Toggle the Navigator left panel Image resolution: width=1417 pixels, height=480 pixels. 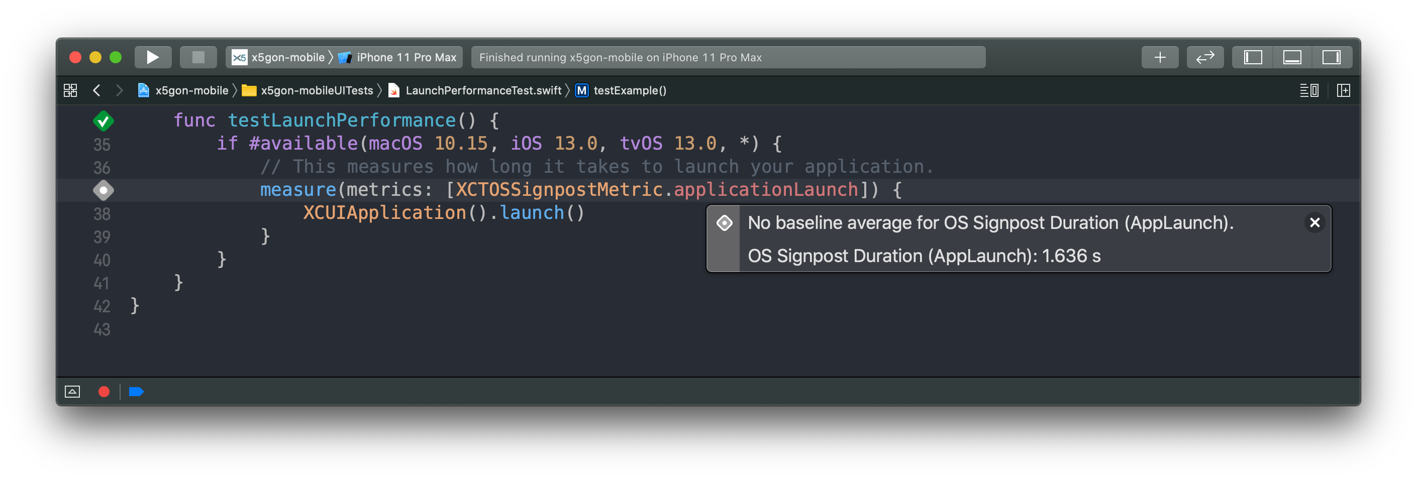(x=1253, y=57)
